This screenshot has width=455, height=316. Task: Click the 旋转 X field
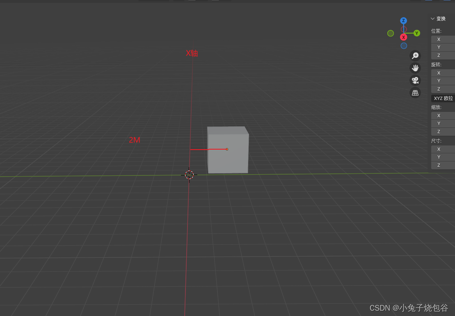pos(443,73)
